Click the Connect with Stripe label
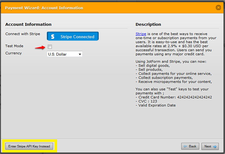225x154 pixels. click(x=23, y=34)
